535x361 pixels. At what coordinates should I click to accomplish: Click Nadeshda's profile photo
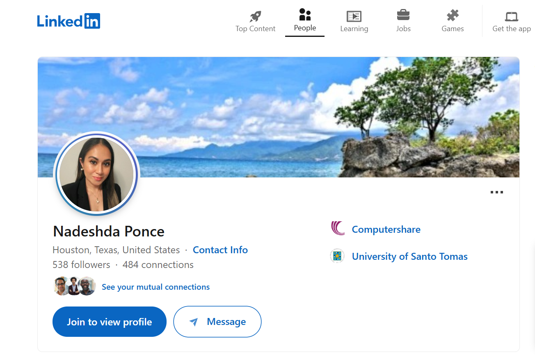click(97, 174)
